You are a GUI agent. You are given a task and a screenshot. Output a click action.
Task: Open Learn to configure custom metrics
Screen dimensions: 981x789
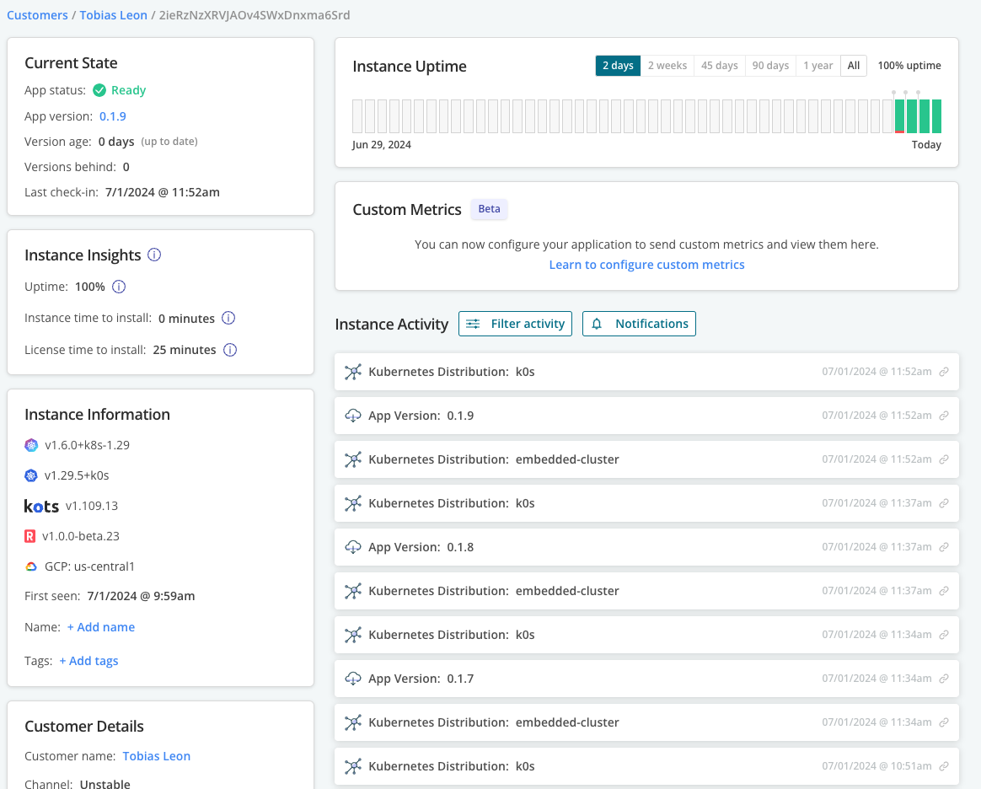coord(646,264)
